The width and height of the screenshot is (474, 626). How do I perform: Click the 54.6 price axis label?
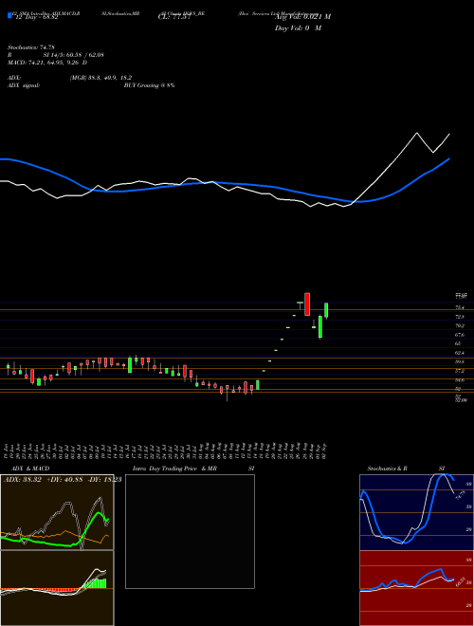coord(460,380)
